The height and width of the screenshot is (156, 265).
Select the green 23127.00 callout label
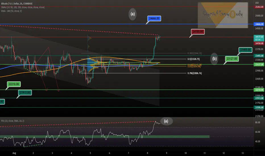click(x=232, y=59)
